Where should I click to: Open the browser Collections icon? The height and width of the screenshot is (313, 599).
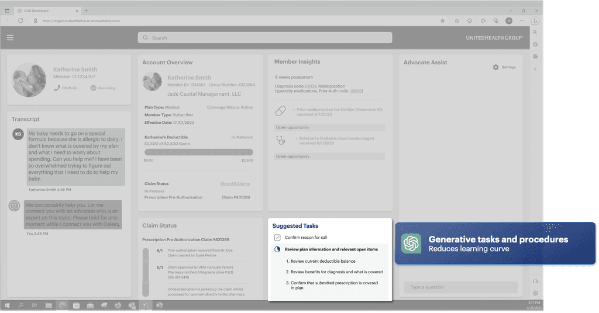pos(496,20)
